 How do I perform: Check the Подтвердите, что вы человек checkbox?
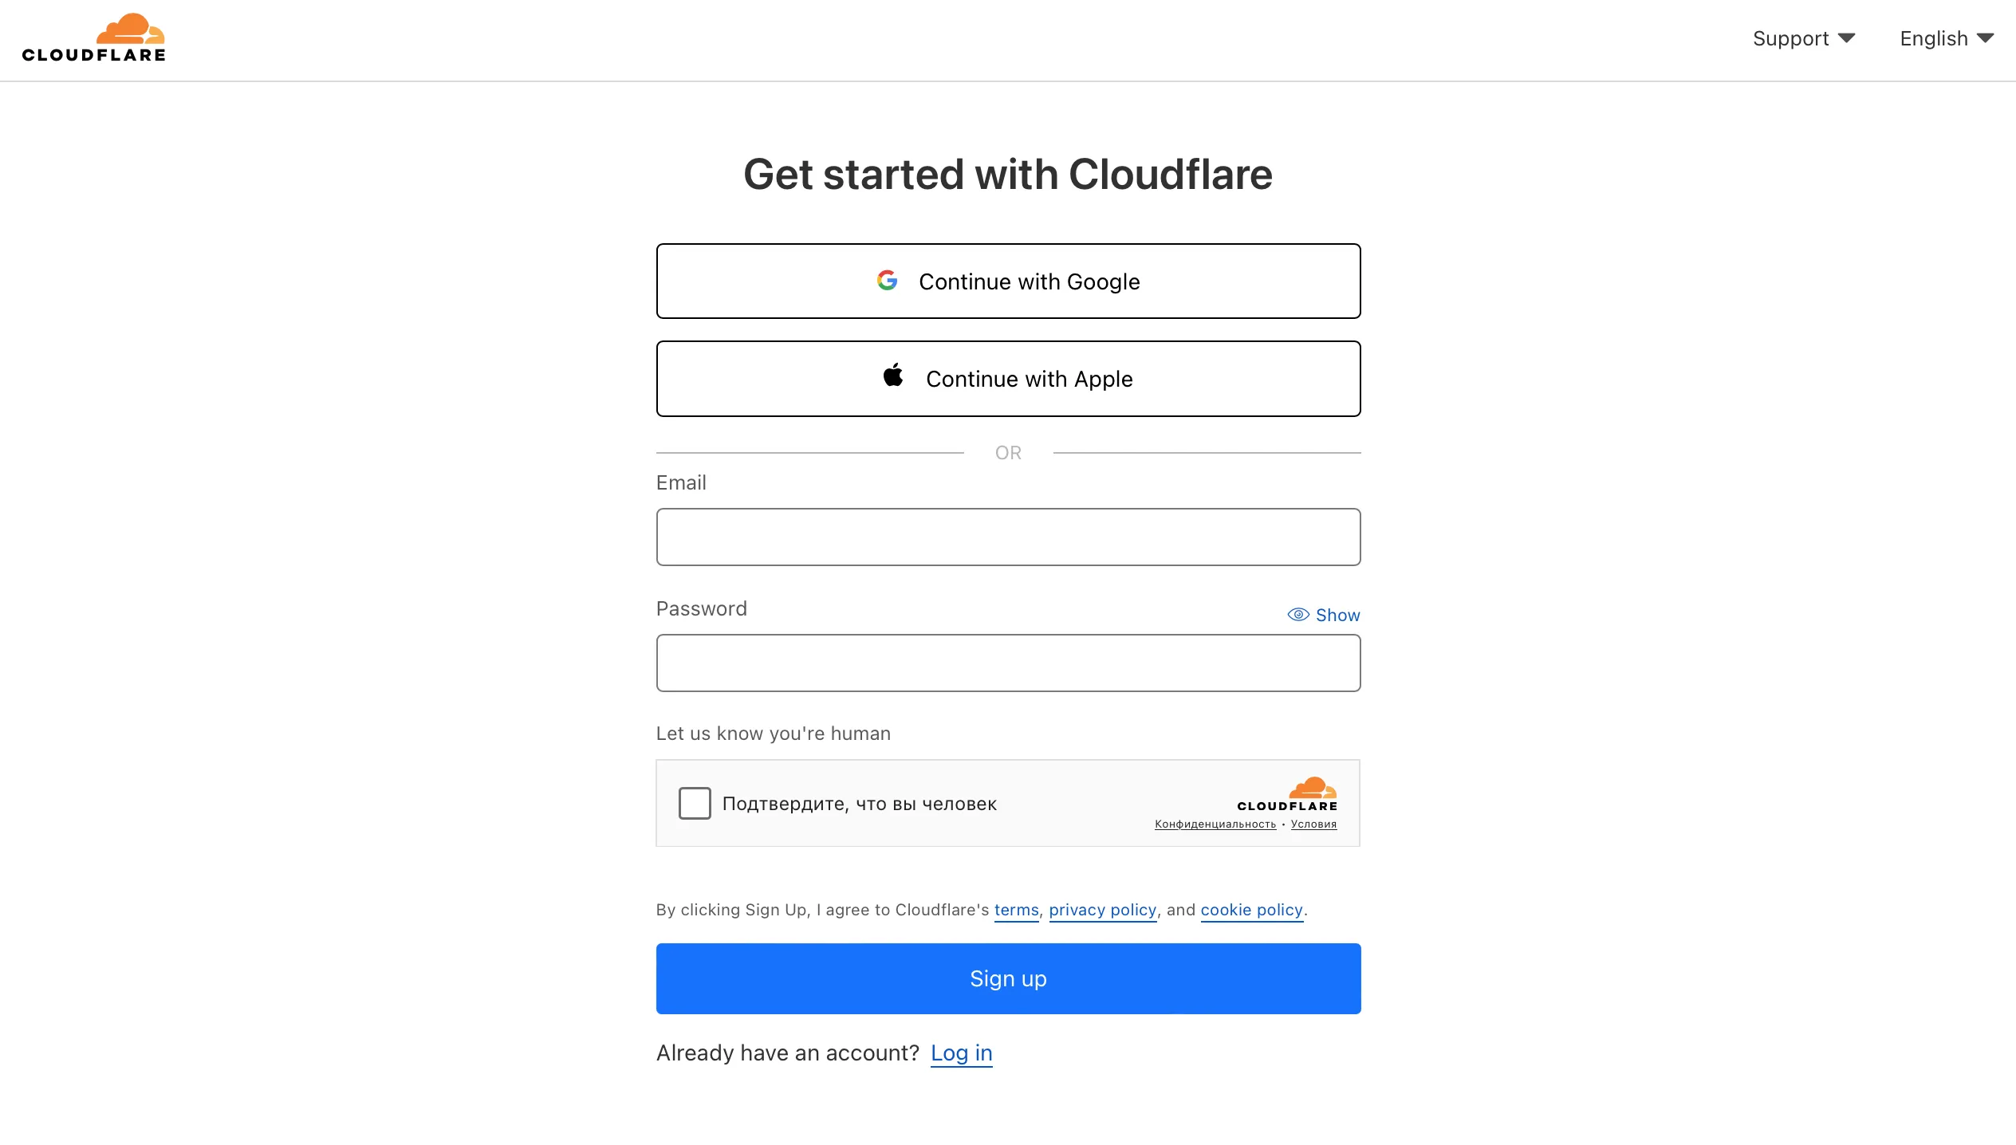(x=694, y=803)
